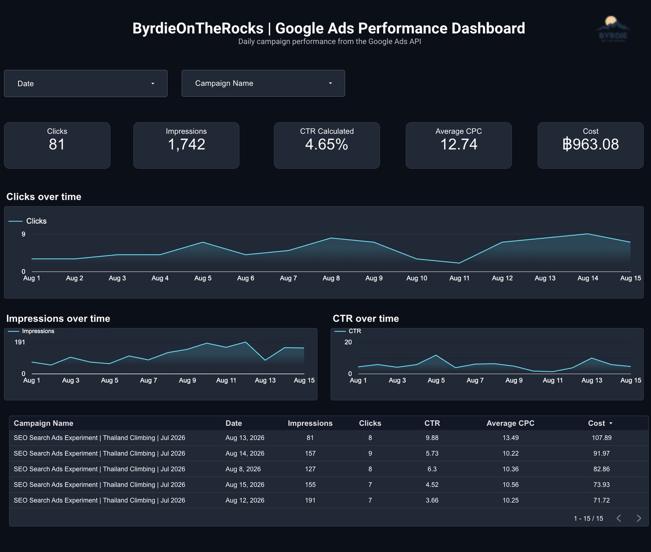Click the CTR over time heading
This screenshot has height=552, width=651.
[366, 318]
